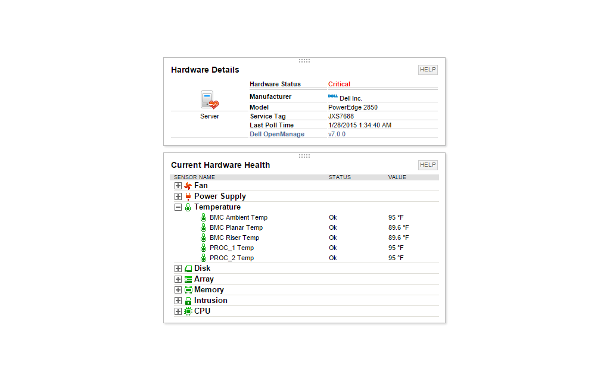This screenshot has height=381, width=610.
Task: Click the BMC Riser Temp 89.6 °F value
Action: click(399, 238)
